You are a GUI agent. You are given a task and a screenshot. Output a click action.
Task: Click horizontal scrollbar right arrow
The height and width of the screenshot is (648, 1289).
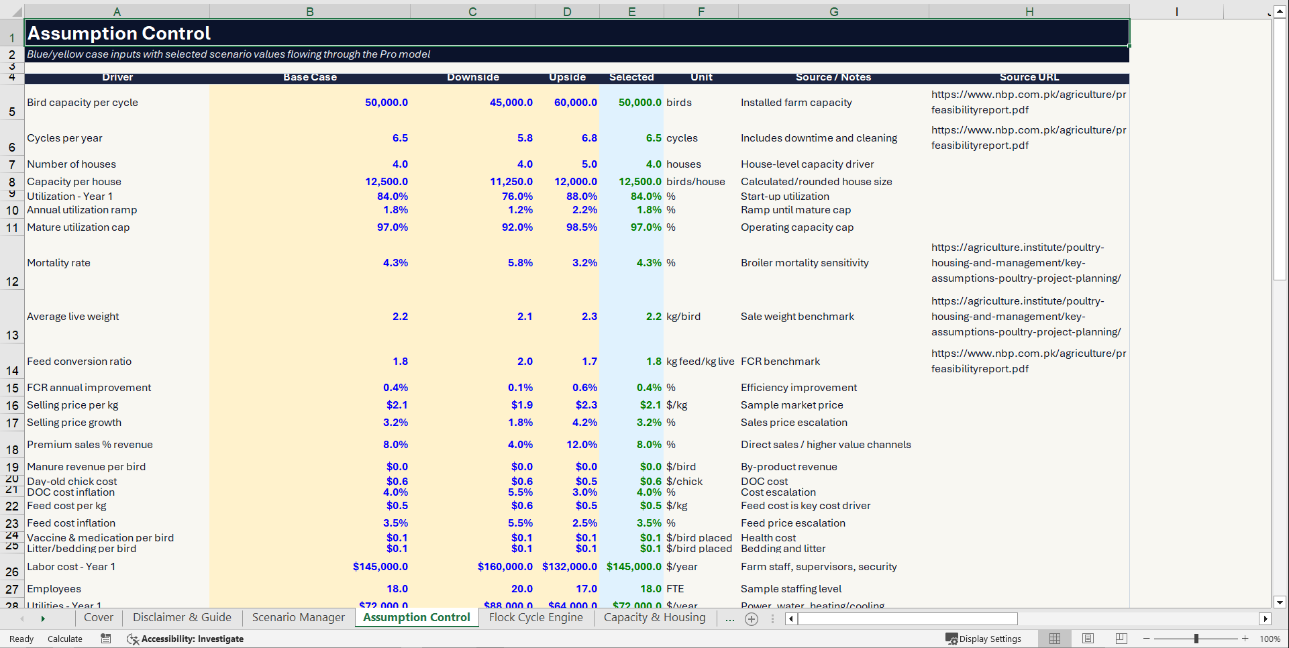click(1266, 619)
